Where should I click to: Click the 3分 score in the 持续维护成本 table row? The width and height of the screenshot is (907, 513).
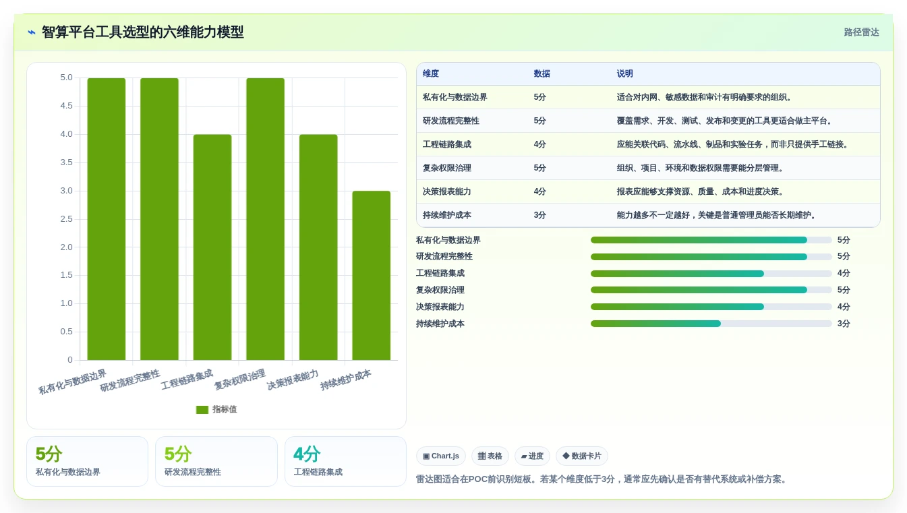click(540, 215)
